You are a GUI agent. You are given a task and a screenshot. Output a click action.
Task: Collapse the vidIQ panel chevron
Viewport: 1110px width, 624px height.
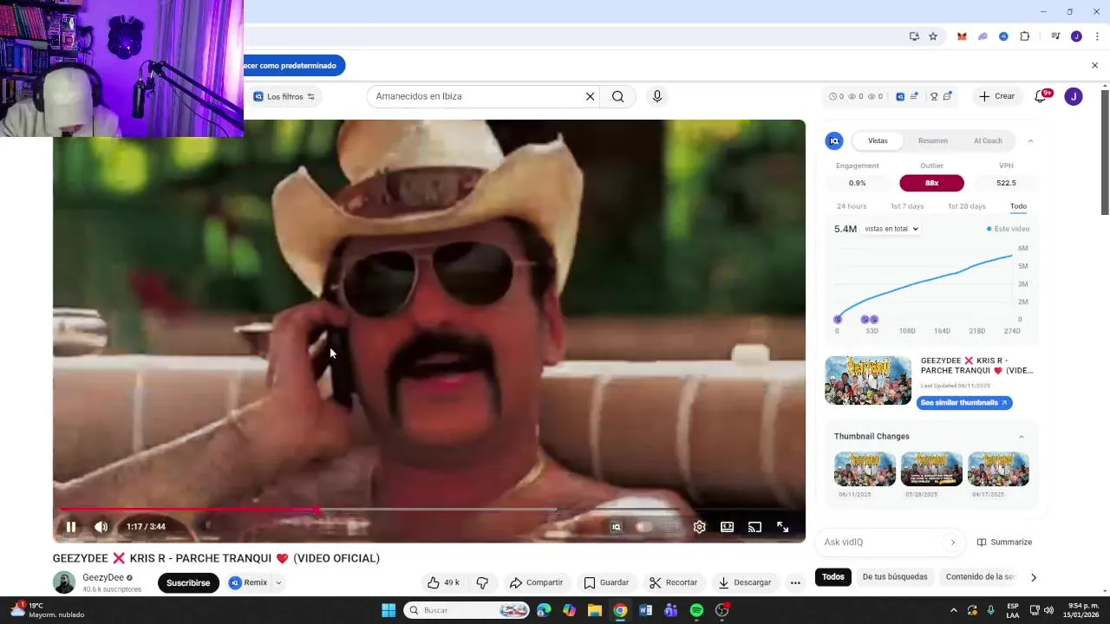pyautogui.click(x=1030, y=140)
